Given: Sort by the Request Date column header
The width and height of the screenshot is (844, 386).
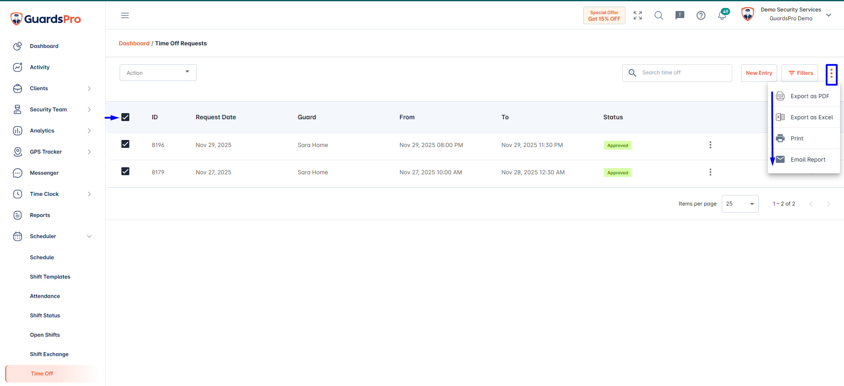Looking at the screenshot, I should pos(216,117).
